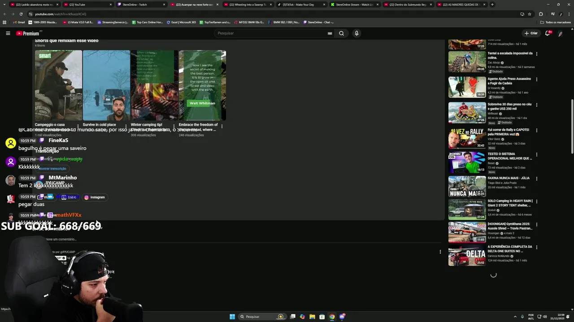
Task: Switch to 'StereOnline - Twitch' browser tab
Action: 141,4
